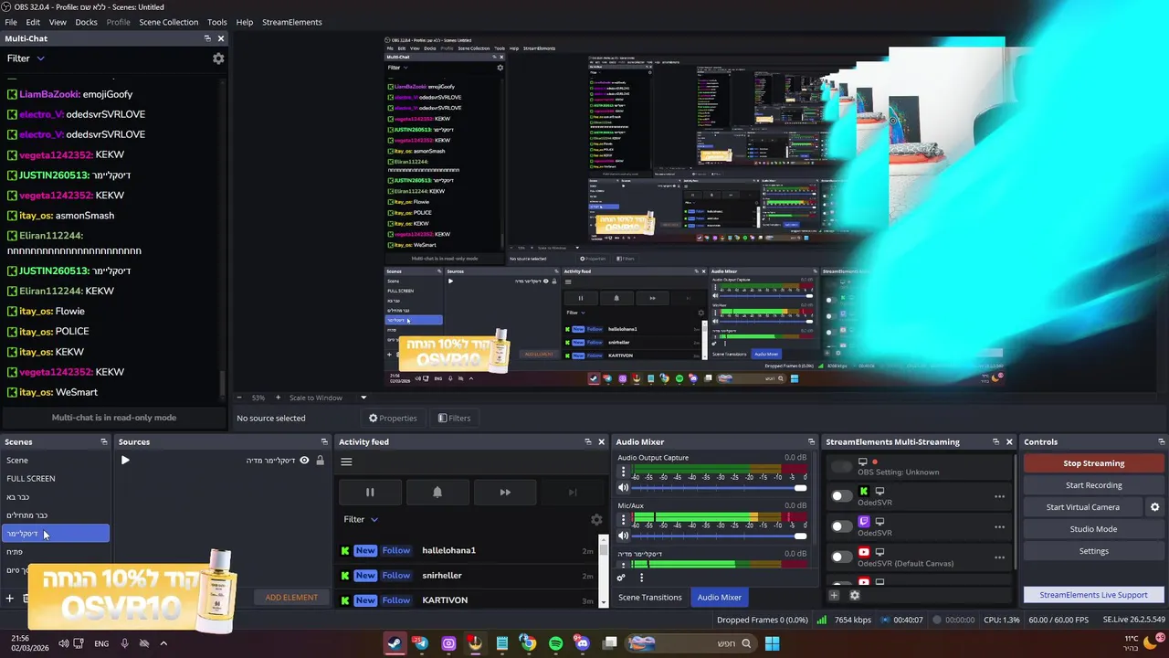The height and width of the screenshot is (658, 1169).
Task: Switch to the Scene Transitions tab
Action: [650, 597]
